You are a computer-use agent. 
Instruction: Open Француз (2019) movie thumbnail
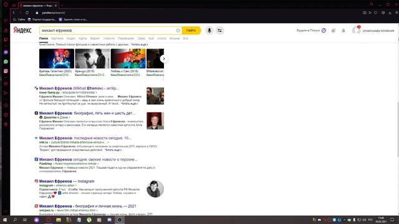92,58
